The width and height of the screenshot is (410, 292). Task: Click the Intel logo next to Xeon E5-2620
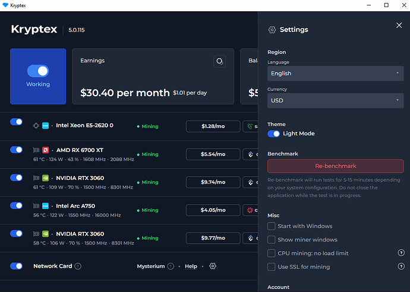46,126
